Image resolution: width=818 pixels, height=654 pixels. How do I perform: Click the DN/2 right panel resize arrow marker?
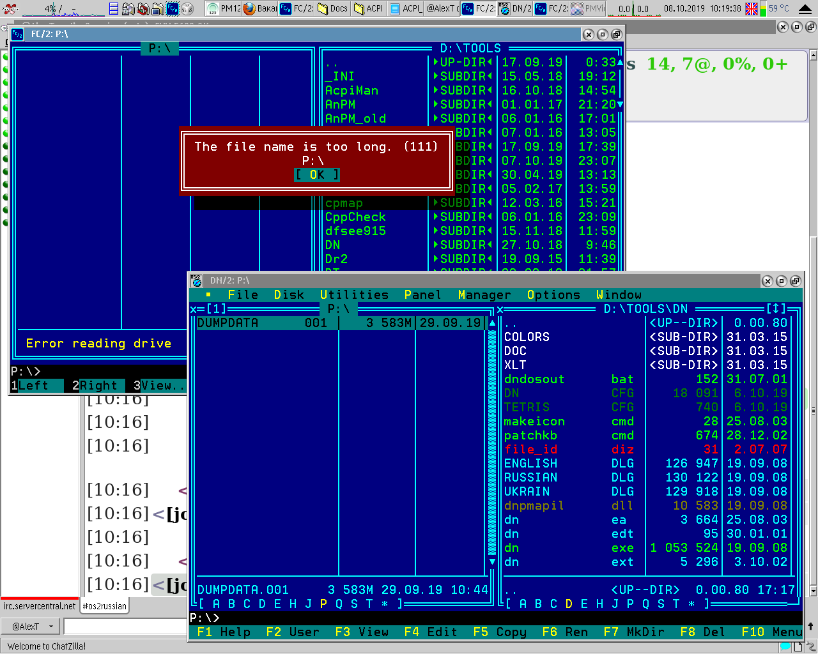[x=776, y=309]
